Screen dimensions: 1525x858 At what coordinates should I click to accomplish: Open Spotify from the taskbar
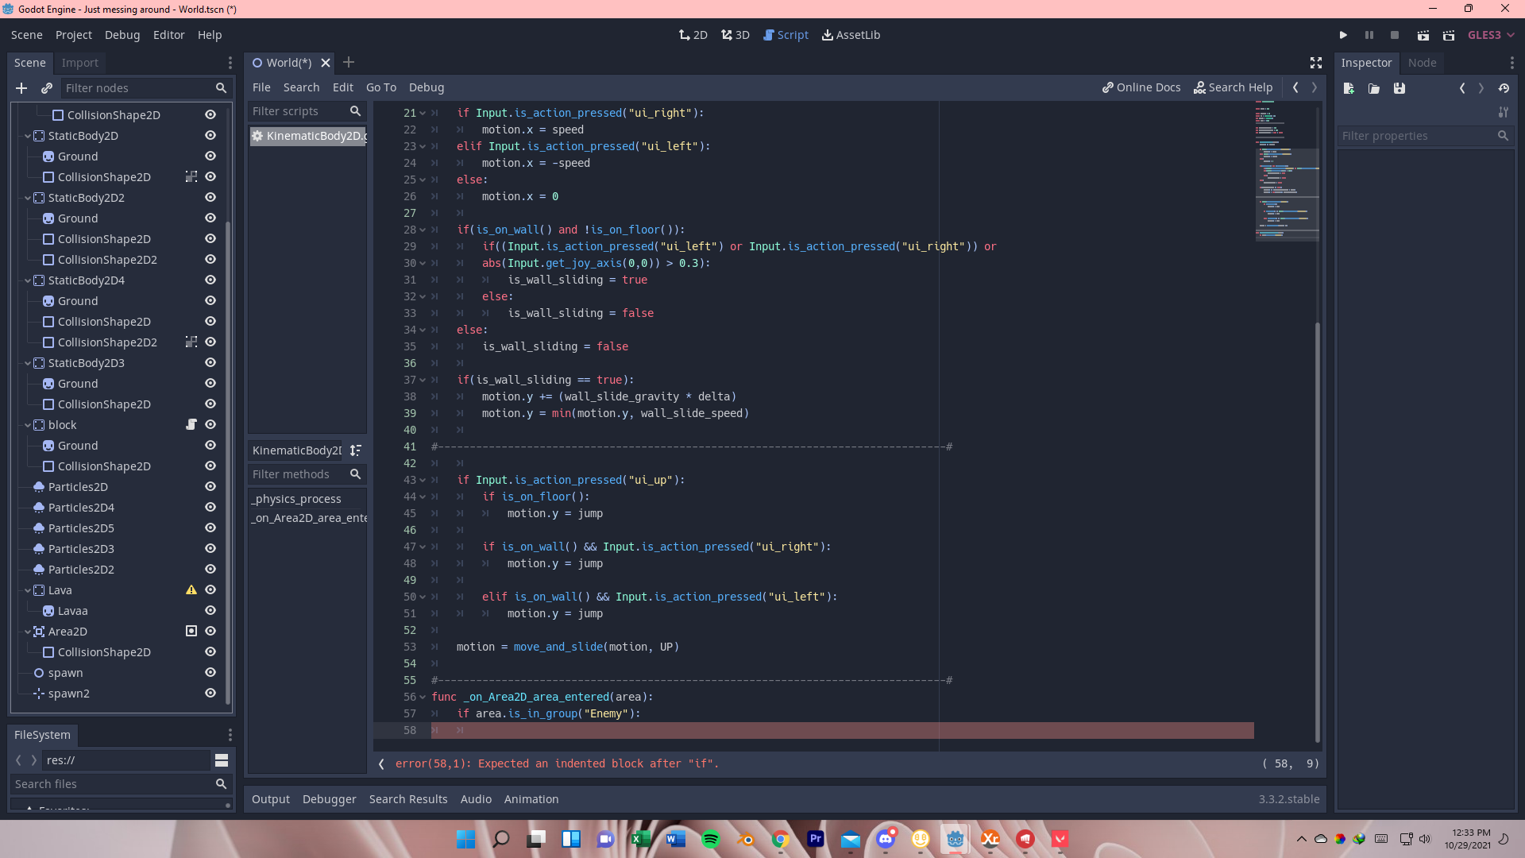click(711, 839)
